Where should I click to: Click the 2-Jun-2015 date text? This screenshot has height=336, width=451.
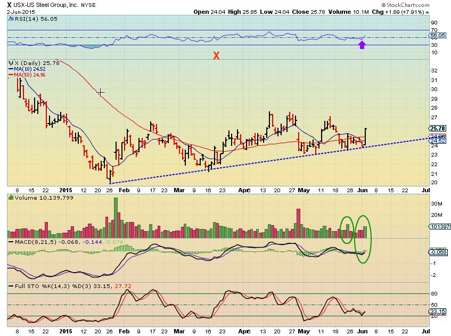[21, 12]
